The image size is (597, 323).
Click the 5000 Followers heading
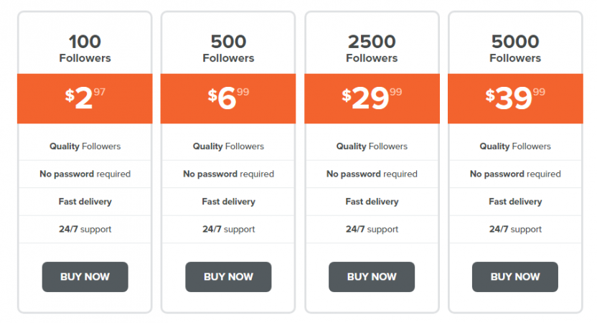click(515, 48)
